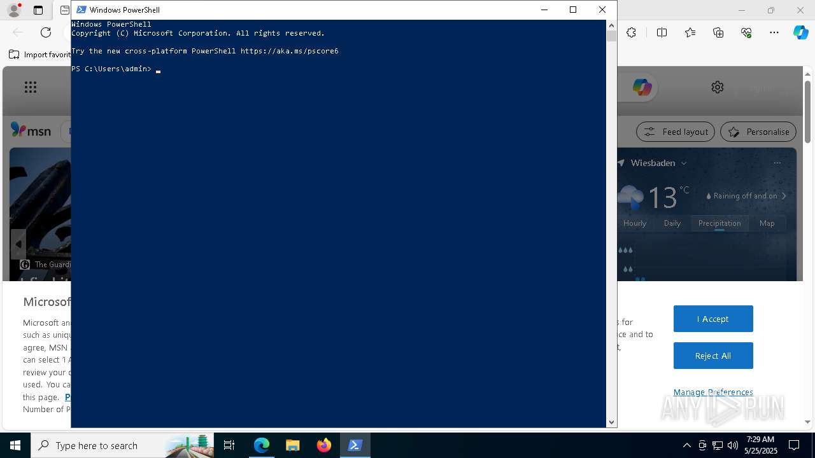Open Manage Preferences link
The width and height of the screenshot is (815, 458).
713,392
